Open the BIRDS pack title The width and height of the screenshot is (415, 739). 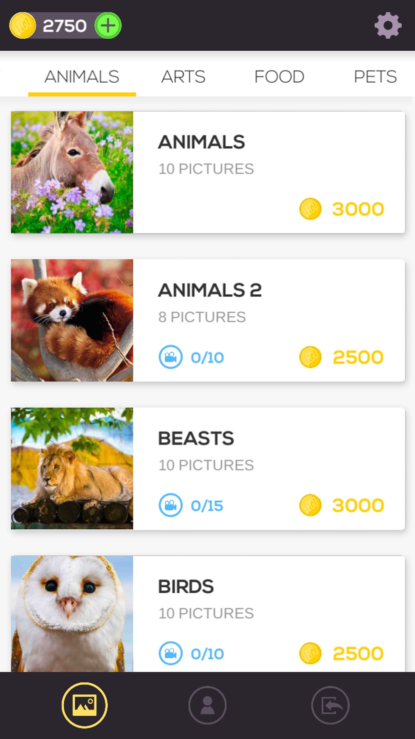click(x=186, y=586)
